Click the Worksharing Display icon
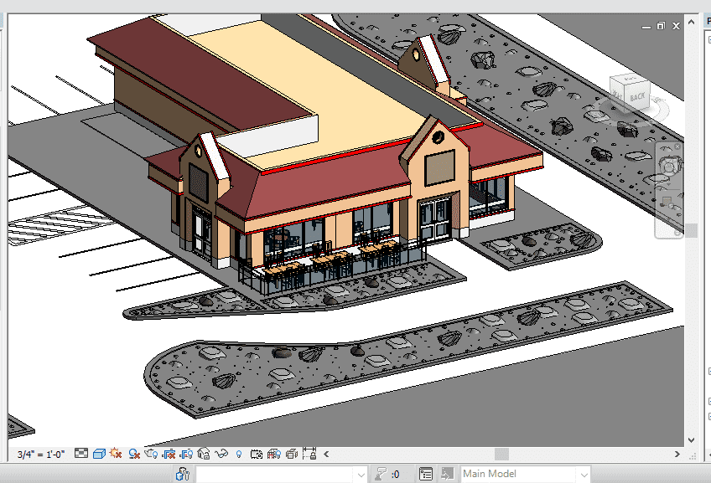Image resolution: width=711 pixels, height=483 pixels. click(274, 454)
